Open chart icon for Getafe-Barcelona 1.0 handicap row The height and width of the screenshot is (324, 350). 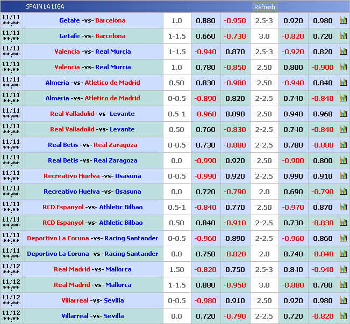(343, 21)
